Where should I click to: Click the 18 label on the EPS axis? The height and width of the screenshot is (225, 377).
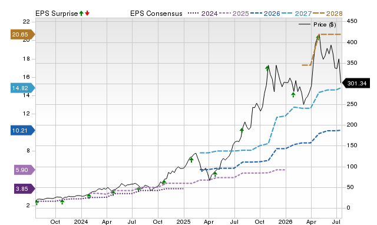[26, 59]
